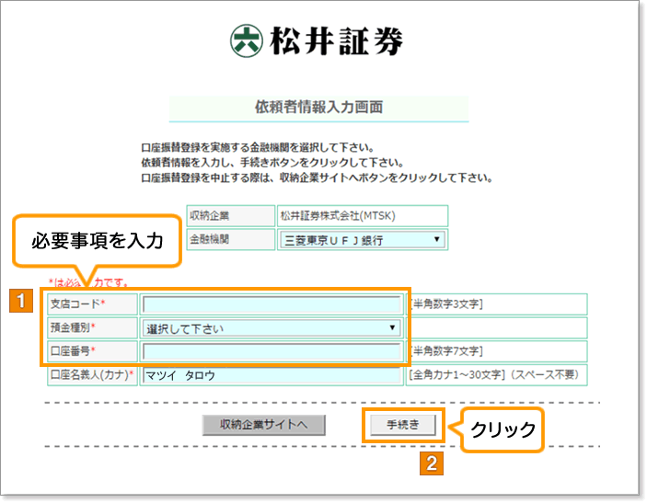Click the [半角数字7文字] hint text
The image size is (647, 503).
pos(446,351)
